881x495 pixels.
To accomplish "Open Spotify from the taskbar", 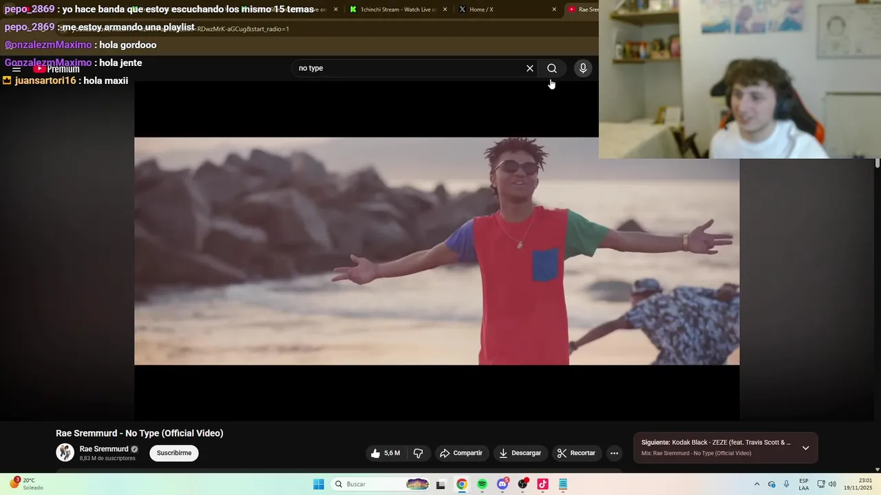I will click(482, 484).
